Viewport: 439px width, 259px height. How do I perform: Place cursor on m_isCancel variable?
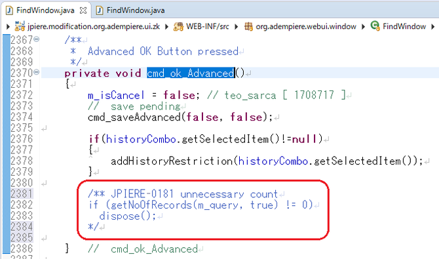[116, 95]
